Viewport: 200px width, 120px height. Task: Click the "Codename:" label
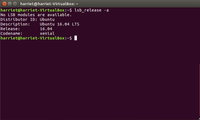pyautogui.click(x=12, y=33)
